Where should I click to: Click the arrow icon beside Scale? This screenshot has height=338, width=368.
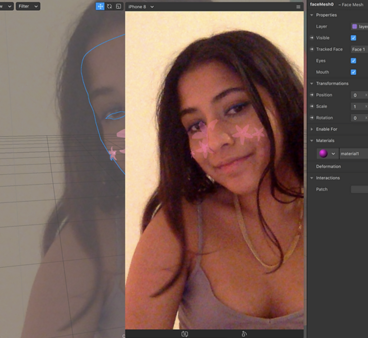312,106
